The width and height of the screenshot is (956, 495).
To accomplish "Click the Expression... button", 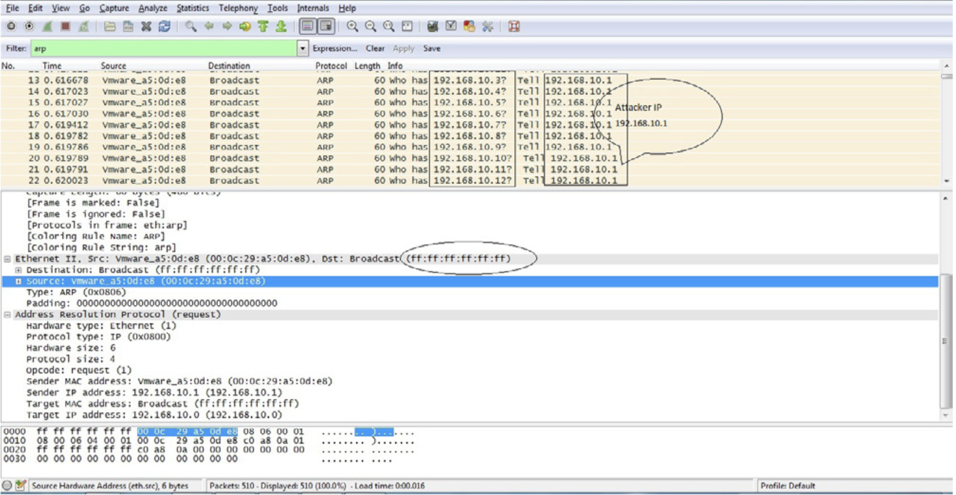I will (x=335, y=49).
